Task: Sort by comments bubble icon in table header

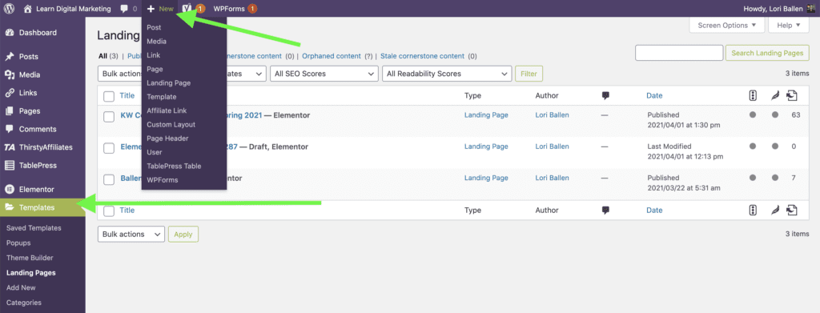Action: [x=605, y=95]
